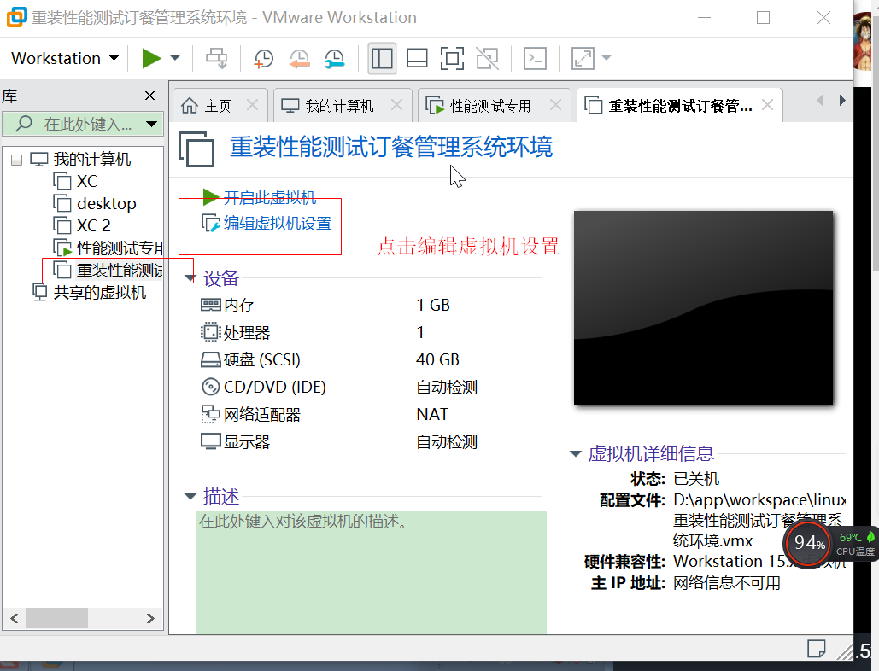Open the console view icon
Viewport: 879px width, 671px height.
click(535, 58)
